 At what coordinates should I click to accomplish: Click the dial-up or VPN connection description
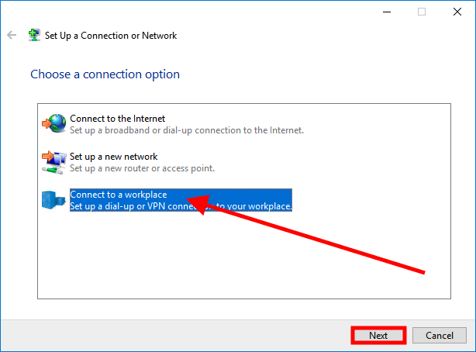[x=181, y=206]
